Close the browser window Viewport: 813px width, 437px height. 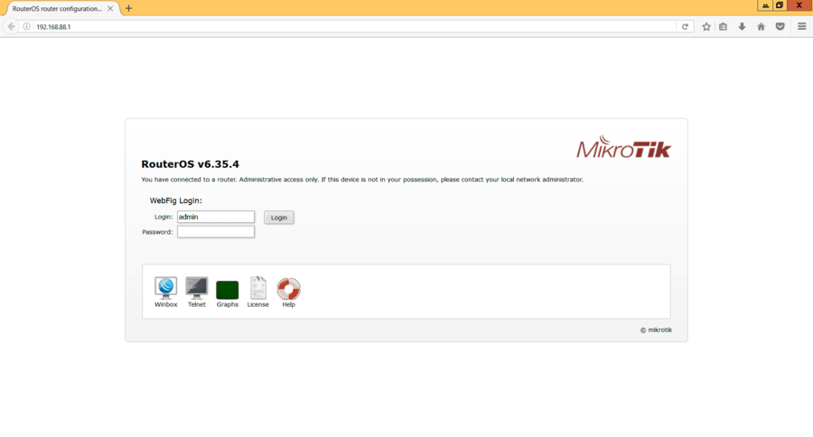click(x=799, y=5)
